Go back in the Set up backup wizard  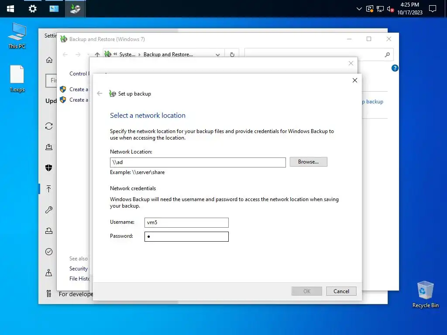(x=100, y=93)
